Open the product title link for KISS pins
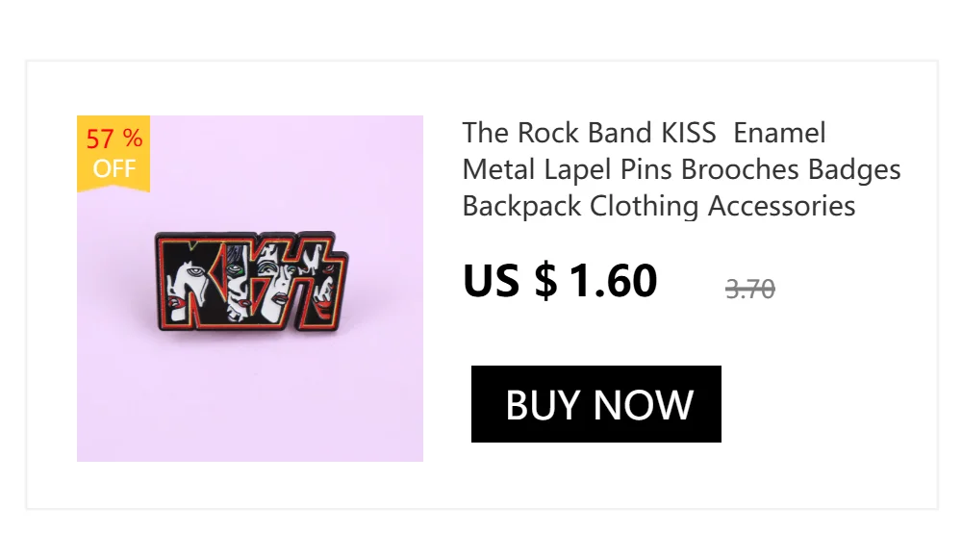This screenshot has height=558, width=962. [x=681, y=169]
